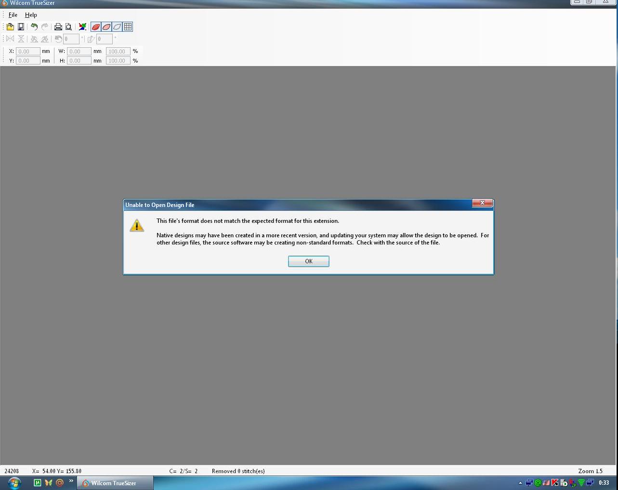618x490 pixels.
Task: Click the Save Design floppy icon
Action: click(x=21, y=27)
